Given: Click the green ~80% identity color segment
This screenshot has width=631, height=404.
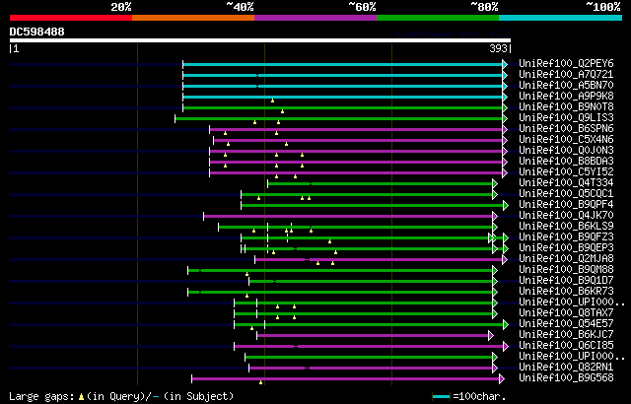Looking at the screenshot, I should (x=438, y=18).
